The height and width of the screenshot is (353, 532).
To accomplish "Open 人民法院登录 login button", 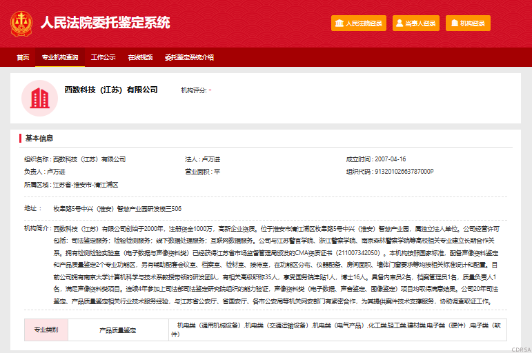I will [x=359, y=23].
